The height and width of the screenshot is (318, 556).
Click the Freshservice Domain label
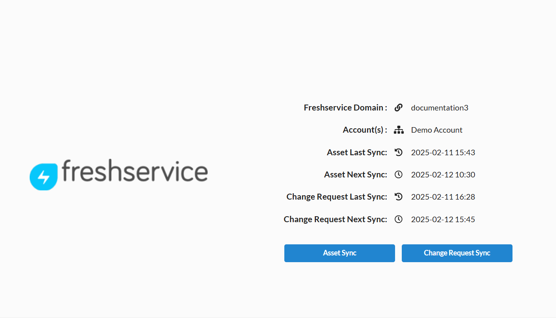[345, 108]
